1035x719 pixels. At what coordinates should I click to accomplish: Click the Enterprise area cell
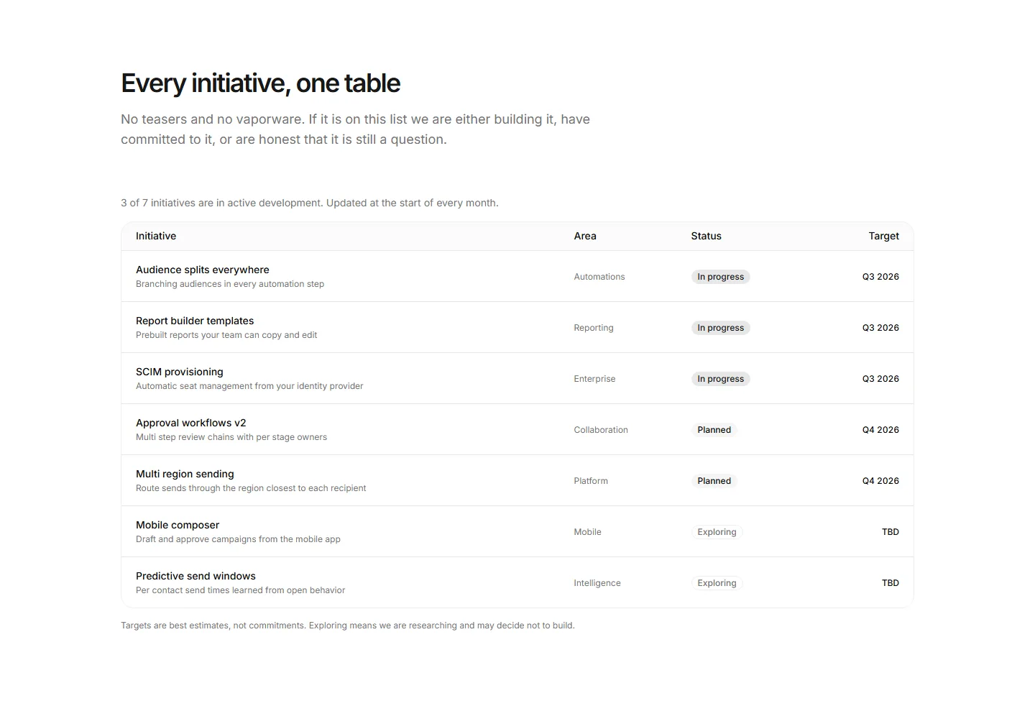point(594,379)
